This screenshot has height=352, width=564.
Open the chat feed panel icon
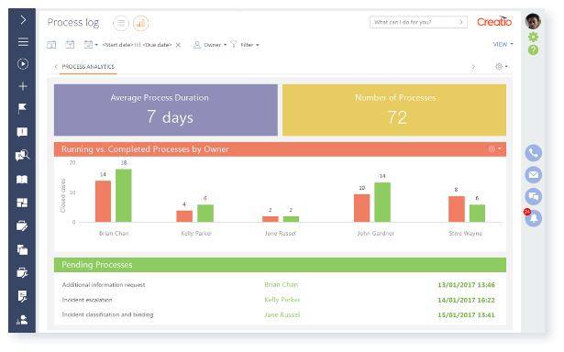pos(534,196)
